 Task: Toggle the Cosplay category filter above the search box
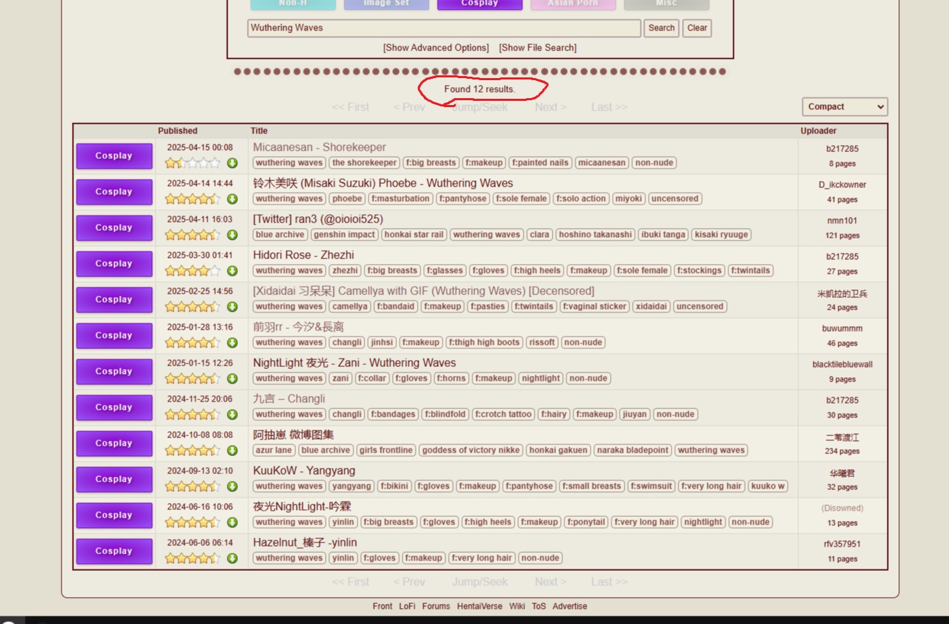pyautogui.click(x=480, y=4)
